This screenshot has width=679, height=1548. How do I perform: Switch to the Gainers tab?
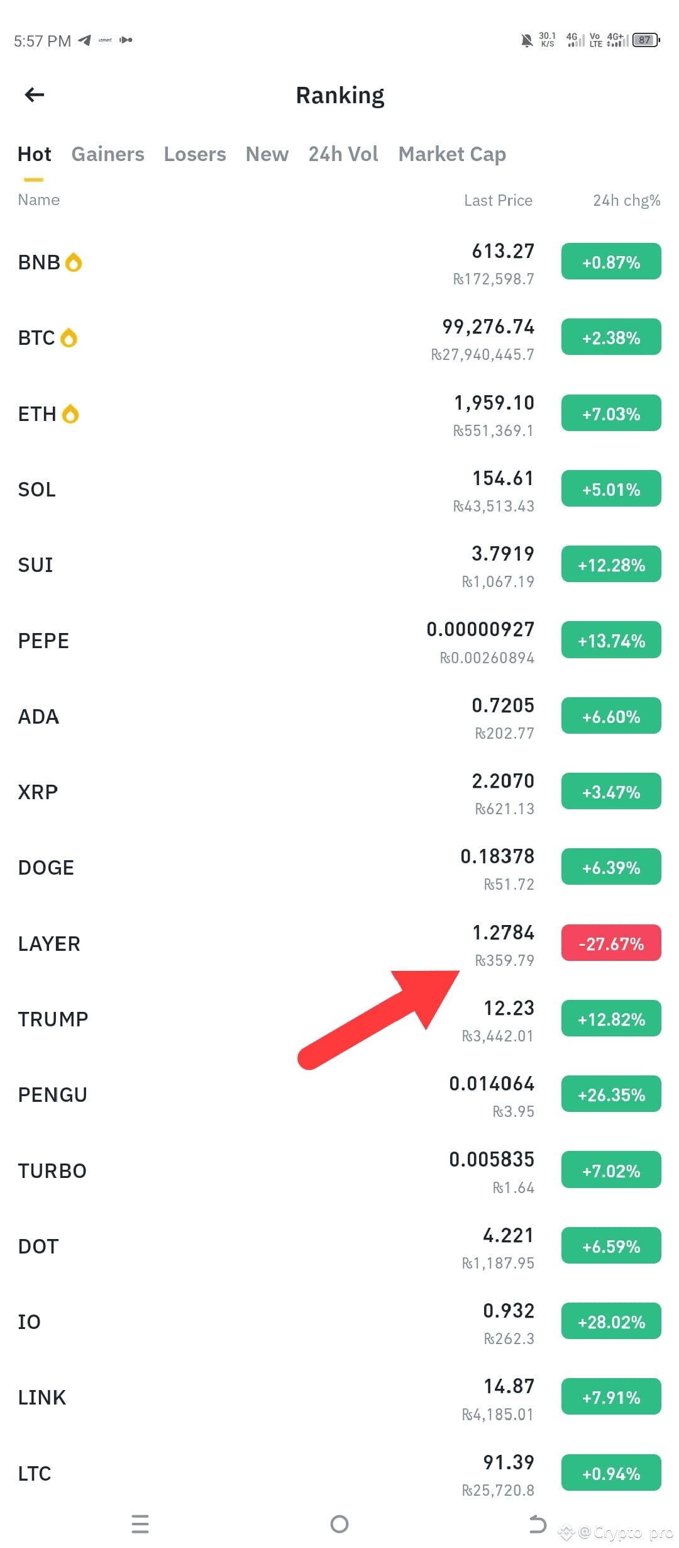point(108,154)
